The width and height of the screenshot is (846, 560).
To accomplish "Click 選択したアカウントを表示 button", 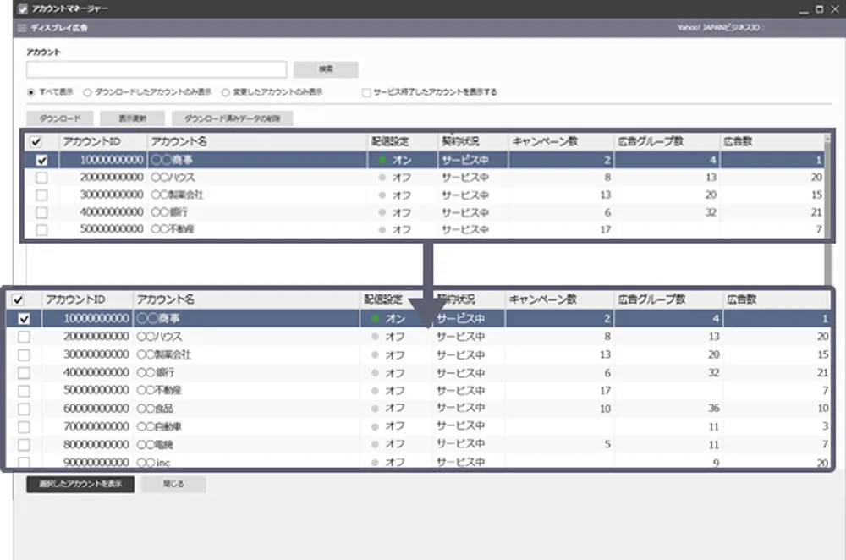I will tap(80, 485).
